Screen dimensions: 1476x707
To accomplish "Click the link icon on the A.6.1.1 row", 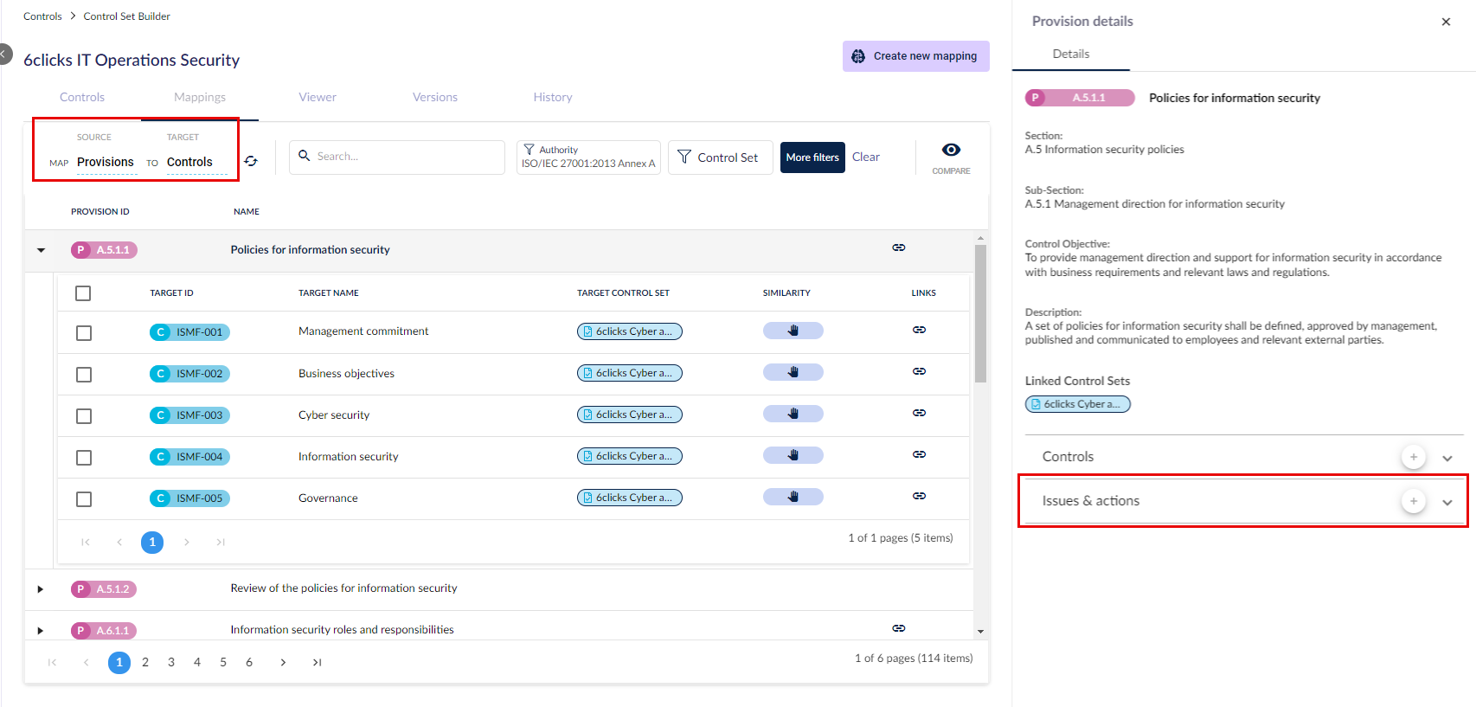I will click(x=899, y=628).
